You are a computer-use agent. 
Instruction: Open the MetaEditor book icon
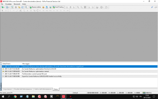43,7
